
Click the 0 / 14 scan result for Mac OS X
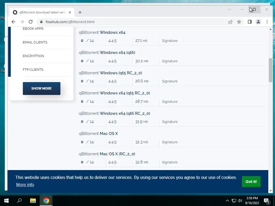(x=87, y=142)
